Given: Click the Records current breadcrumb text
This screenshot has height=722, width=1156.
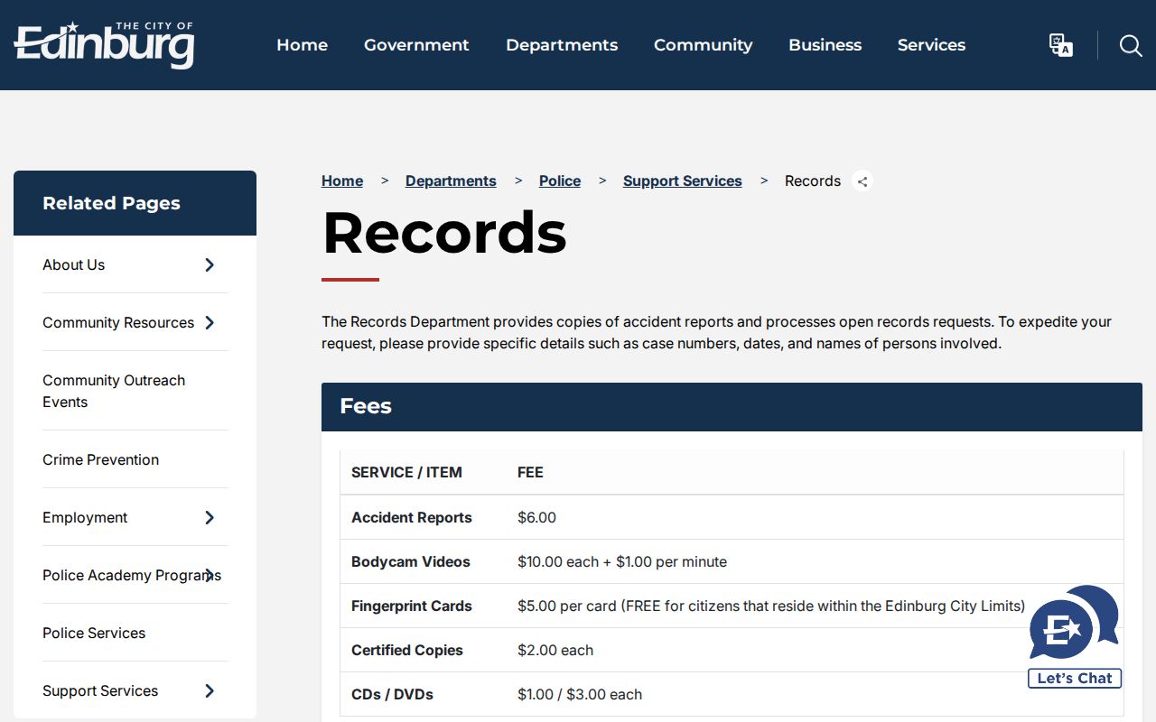Looking at the screenshot, I should click(813, 181).
